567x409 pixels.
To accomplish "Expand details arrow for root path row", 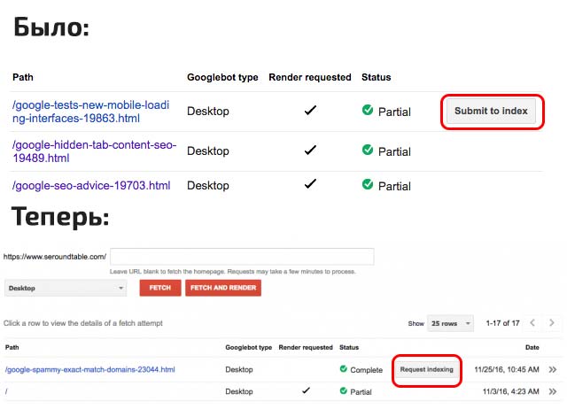I will [x=553, y=390].
